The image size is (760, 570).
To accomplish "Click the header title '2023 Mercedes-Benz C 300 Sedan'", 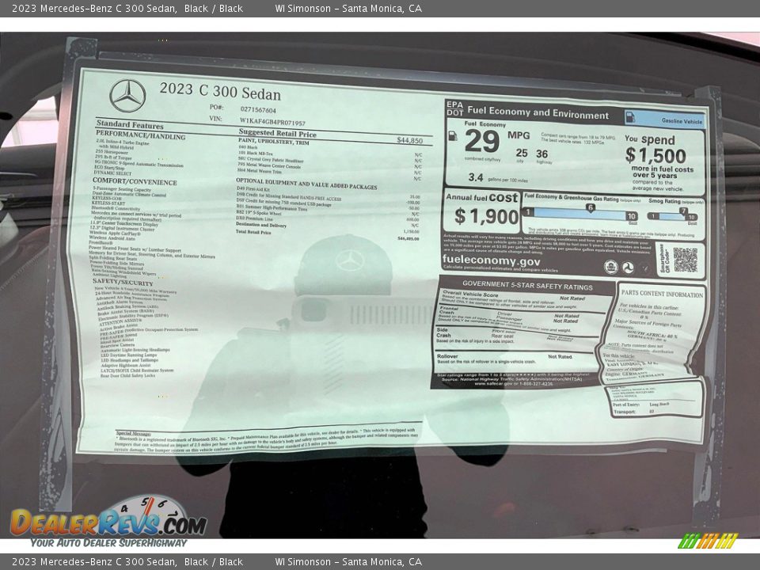I will coord(93,8).
